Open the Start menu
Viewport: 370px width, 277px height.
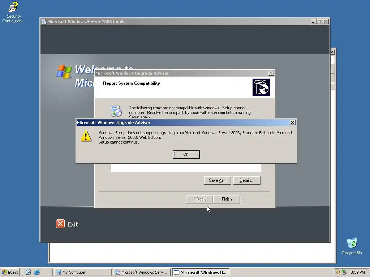tap(10, 272)
